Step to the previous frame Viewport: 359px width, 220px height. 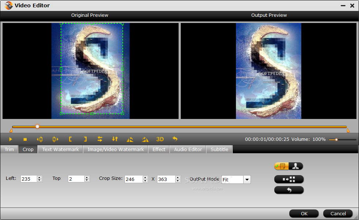point(39,139)
